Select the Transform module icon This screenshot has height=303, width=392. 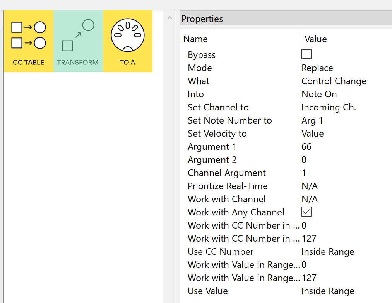point(78,41)
